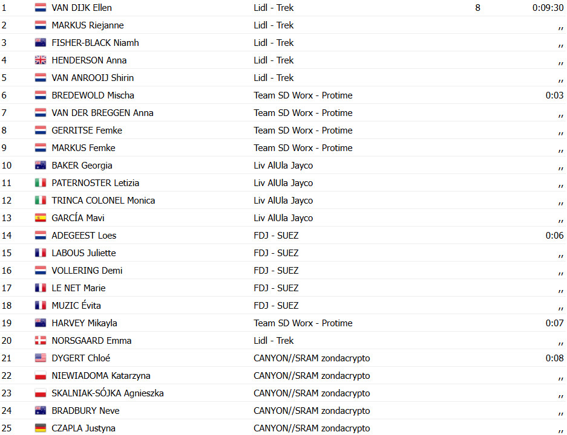The height and width of the screenshot is (435, 567).
Task: Open FDJ - SUEZ team for ADEGEEST Loes
Action: coord(276,236)
